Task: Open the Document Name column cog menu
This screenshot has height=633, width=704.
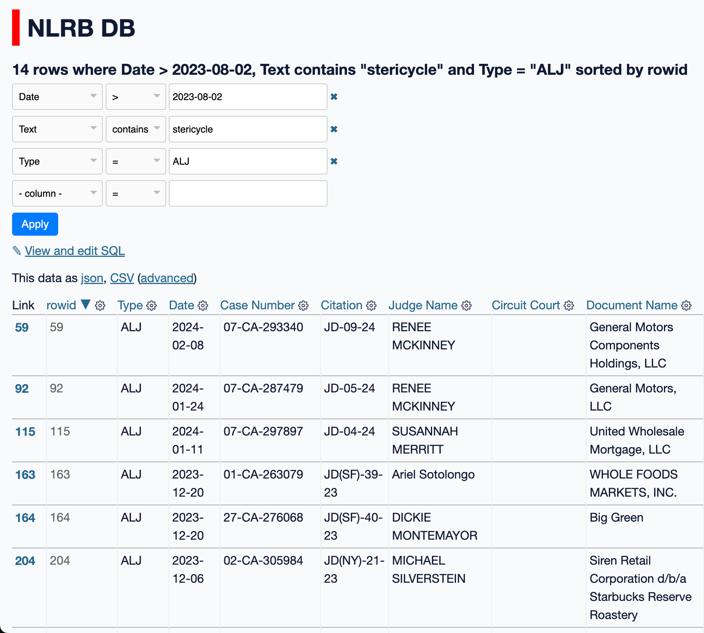Action: pyautogui.click(x=686, y=306)
